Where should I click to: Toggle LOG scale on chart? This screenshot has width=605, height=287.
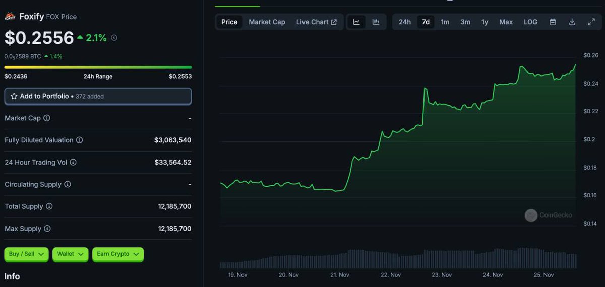[x=530, y=22]
